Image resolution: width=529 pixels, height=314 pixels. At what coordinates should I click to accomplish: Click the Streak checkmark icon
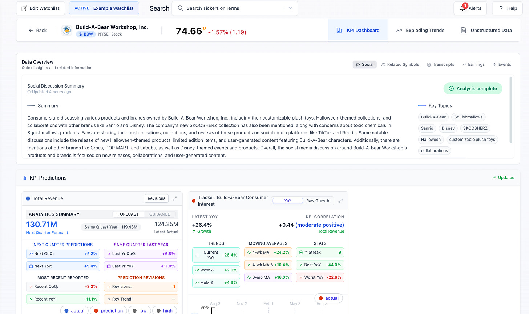click(301, 253)
